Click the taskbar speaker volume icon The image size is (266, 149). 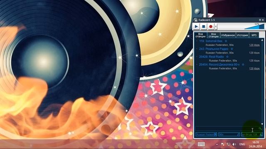point(234,144)
